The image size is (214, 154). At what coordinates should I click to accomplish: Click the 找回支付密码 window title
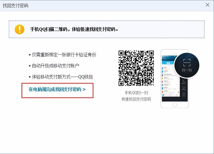point(15,6)
